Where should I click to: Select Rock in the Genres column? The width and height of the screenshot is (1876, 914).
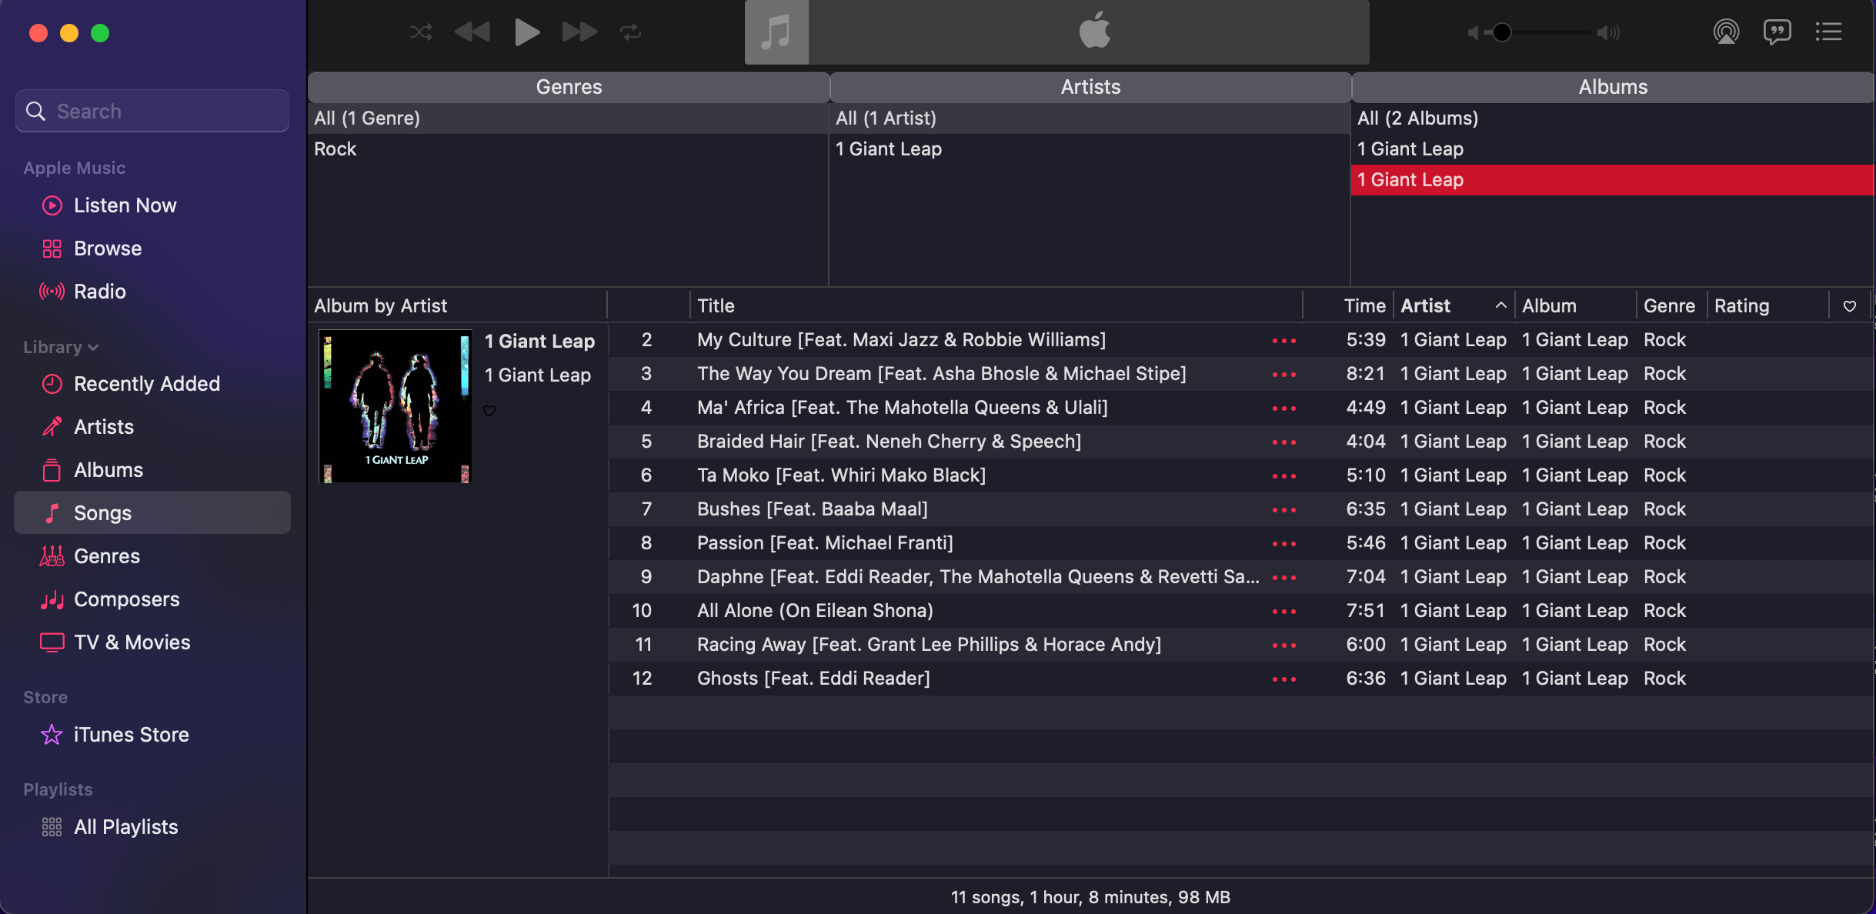pyautogui.click(x=335, y=149)
